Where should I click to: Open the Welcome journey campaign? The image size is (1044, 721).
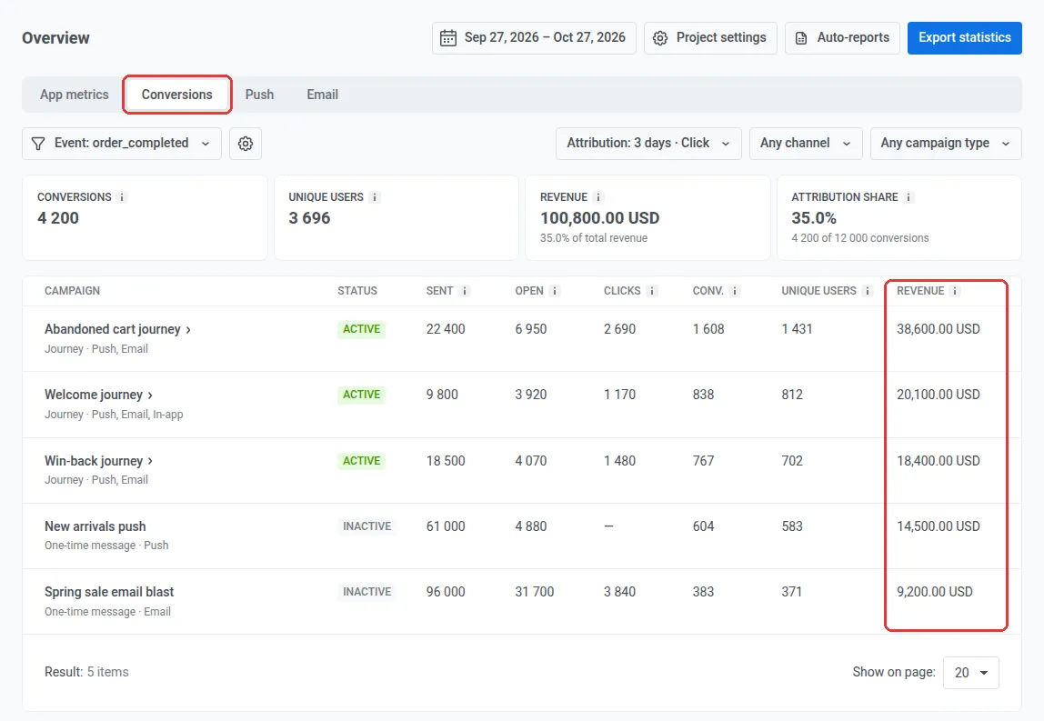pyautogui.click(x=94, y=394)
